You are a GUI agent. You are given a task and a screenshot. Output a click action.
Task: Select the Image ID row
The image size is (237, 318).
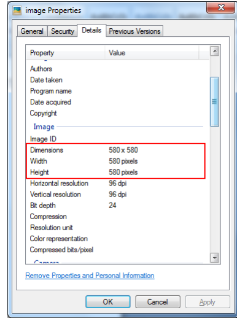pyautogui.click(x=118, y=139)
